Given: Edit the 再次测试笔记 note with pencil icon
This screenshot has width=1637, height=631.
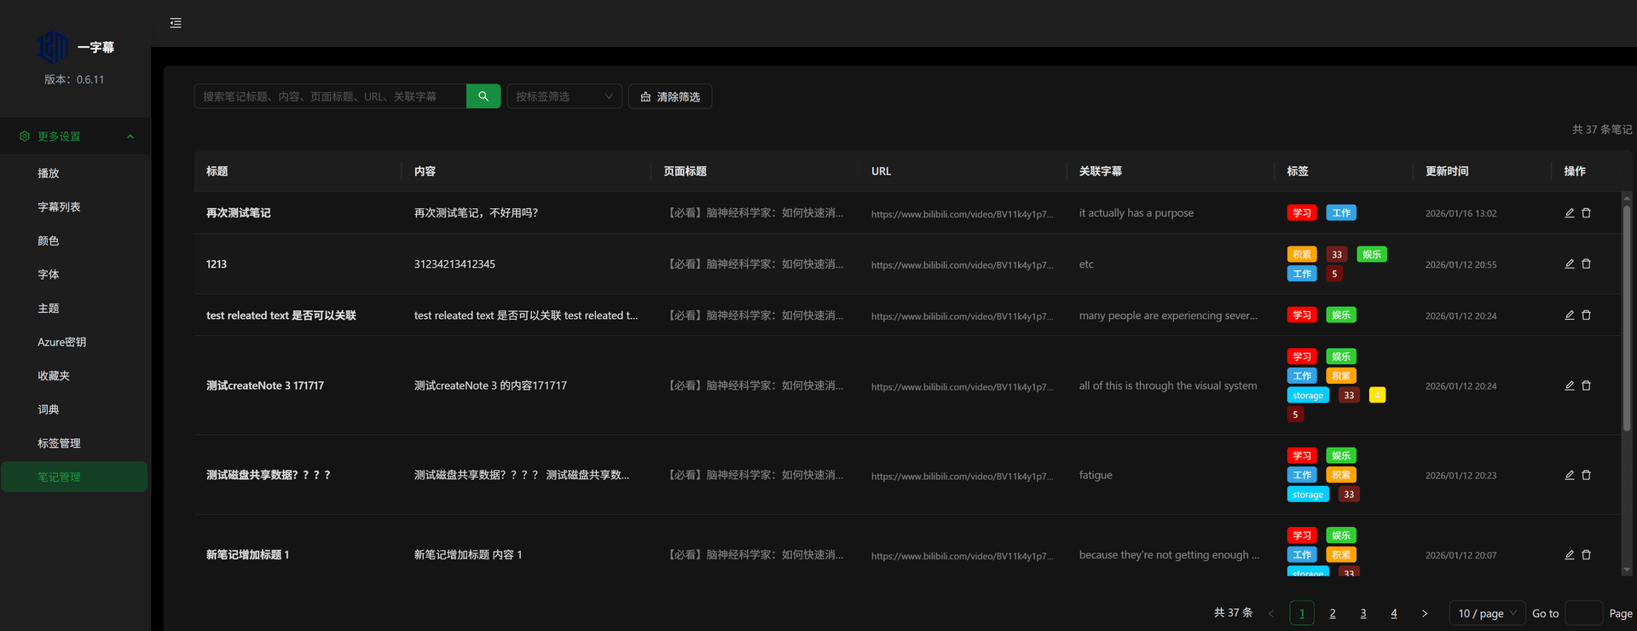Looking at the screenshot, I should click(1569, 213).
